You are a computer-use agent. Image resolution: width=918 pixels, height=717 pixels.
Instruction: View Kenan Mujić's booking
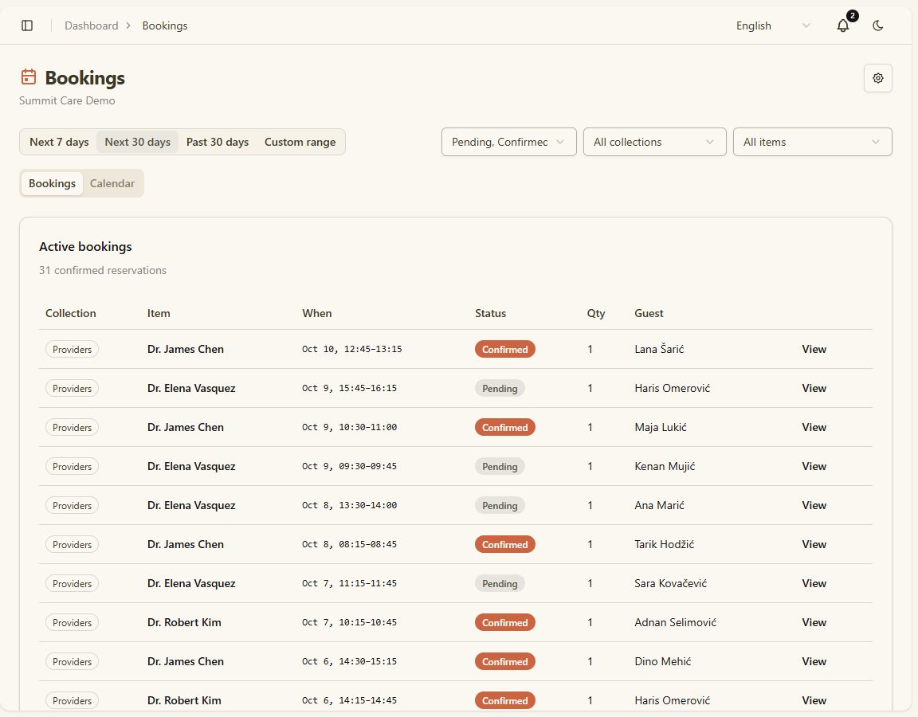tap(814, 466)
